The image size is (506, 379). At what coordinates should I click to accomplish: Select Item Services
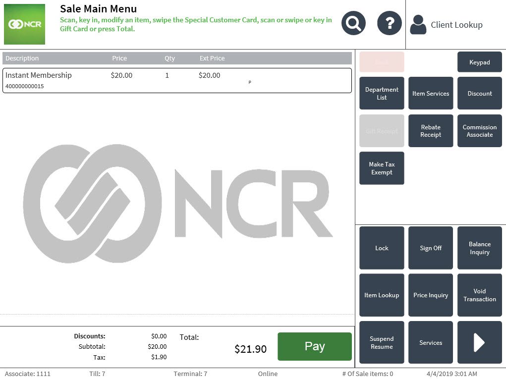coord(431,93)
